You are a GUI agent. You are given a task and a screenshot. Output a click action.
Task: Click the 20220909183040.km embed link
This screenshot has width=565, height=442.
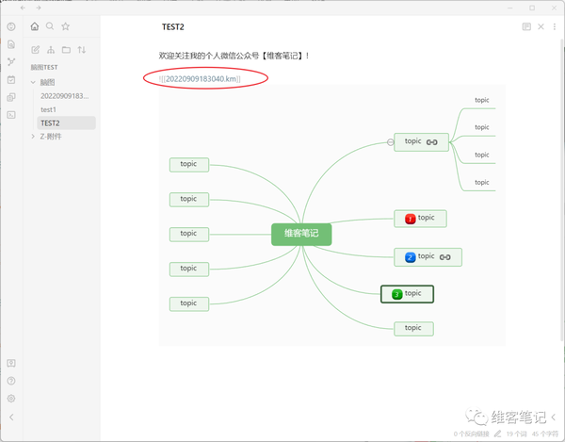(x=202, y=78)
